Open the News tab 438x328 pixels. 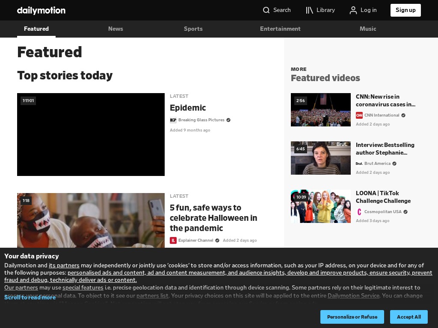click(115, 29)
